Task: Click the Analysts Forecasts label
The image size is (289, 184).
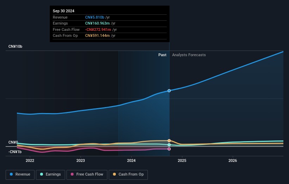Action: pyautogui.click(x=189, y=55)
